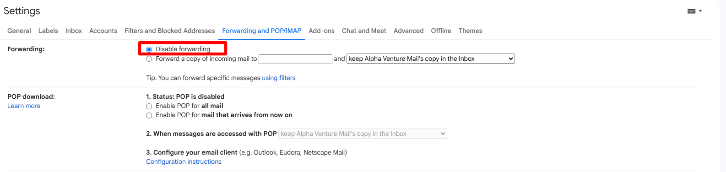Switch to Chat and Meet tab
Image resolution: width=726 pixels, height=172 pixels.
point(364,31)
